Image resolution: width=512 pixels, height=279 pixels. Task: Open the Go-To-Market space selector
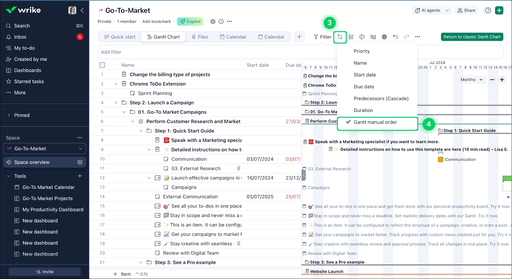pos(44,148)
